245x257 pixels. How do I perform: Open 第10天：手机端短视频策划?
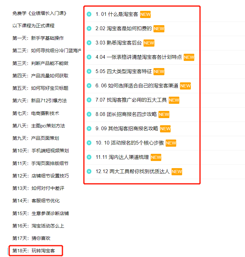point(40,151)
